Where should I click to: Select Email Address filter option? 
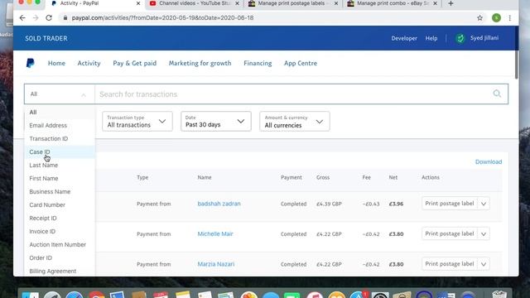click(x=60, y=125)
